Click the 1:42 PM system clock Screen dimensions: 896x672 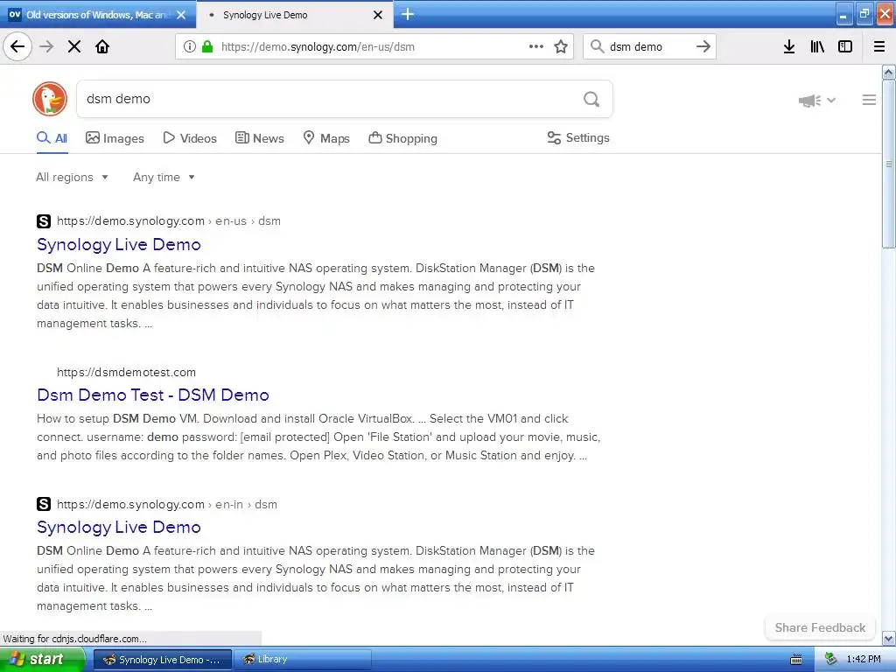(864, 660)
